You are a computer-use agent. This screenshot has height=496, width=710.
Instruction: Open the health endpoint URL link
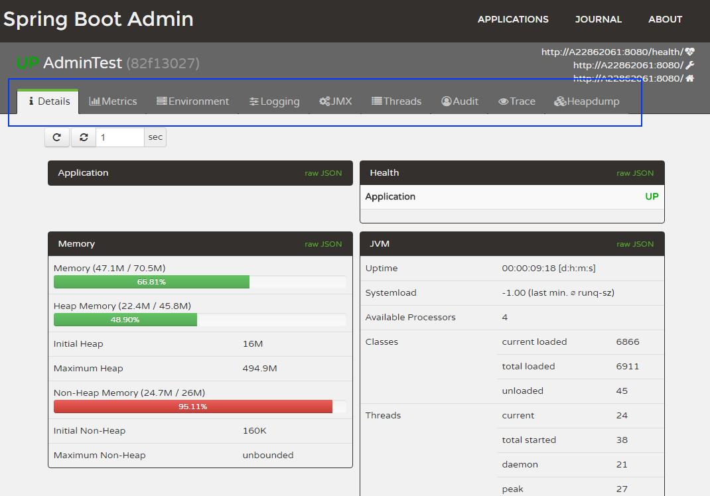point(612,52)
